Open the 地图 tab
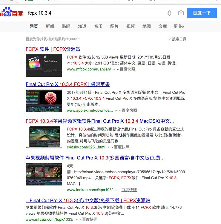This screenshot has height=224, width=221. tap(147, 26)
